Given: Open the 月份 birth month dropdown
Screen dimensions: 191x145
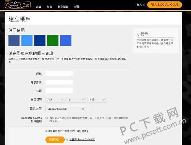Looking at the screenshot, I should [x=55, y=100].
